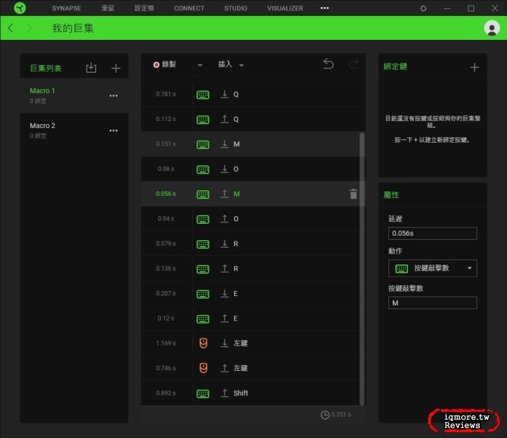The width and height of the screenshot is (507, 438).
Task: Click the trash icon on the selected M event
Action: coord(353,195)
